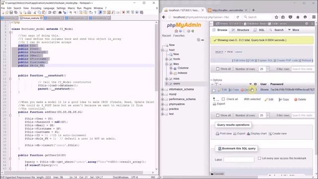Select the phpmyadmin database in tree
Viewport: 318px width, 179px height.
(177, 104)
